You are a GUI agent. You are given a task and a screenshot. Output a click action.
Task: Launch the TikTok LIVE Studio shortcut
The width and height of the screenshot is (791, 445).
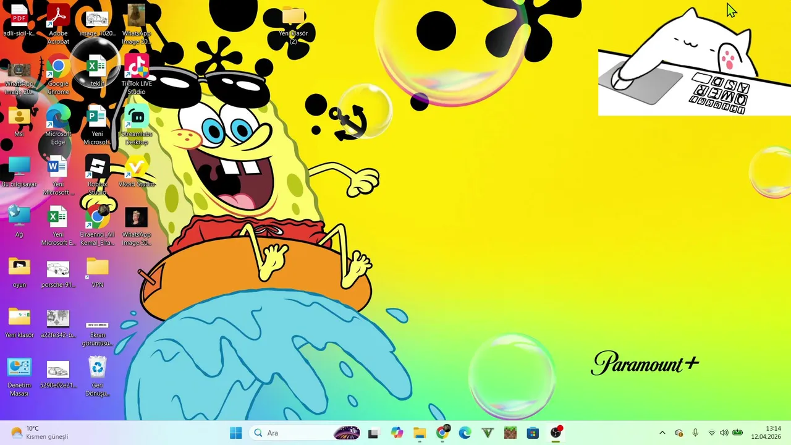point(137,75)
